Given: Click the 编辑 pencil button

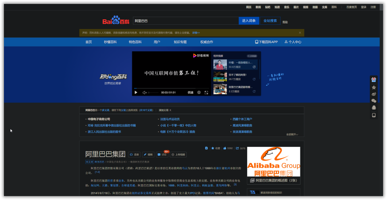Looking at the screenshot, I should [x=148, y=154].
